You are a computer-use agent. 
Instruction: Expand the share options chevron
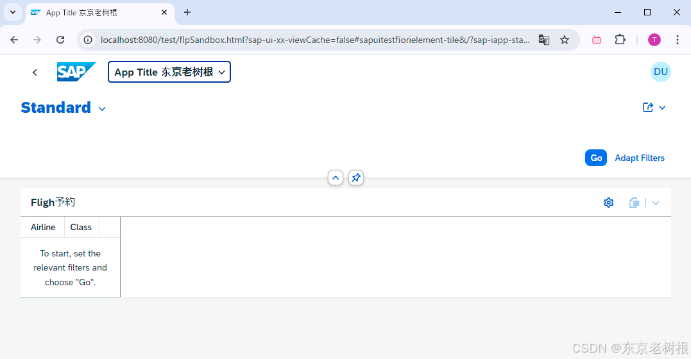(662, 108)
